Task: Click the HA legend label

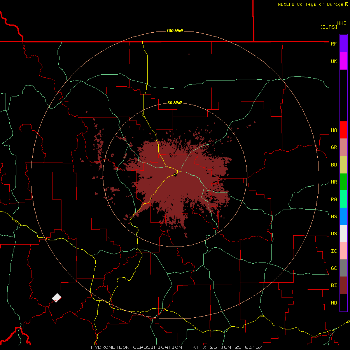Action: [334, 130]
